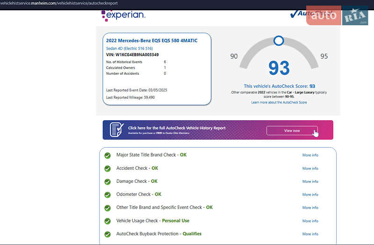
Task: Click the score gauge circular marker
Action: [x=279, y=41]
